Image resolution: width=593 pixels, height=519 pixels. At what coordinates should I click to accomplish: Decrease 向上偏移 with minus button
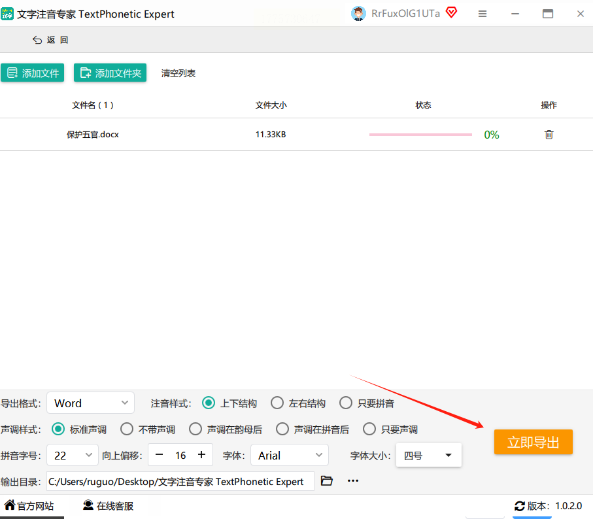[x=160, y=455]
